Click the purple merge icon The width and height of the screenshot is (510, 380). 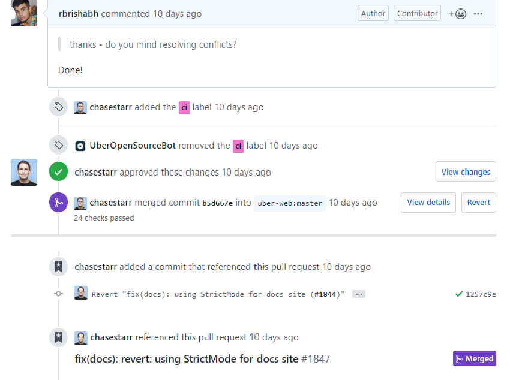point(59,202)
